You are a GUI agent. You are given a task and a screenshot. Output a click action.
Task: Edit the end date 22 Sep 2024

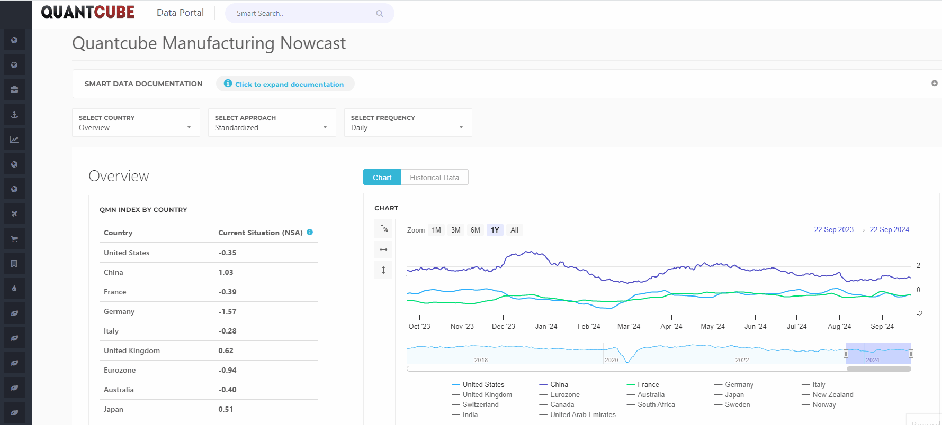pyautogui.click(x=890, y=230)
